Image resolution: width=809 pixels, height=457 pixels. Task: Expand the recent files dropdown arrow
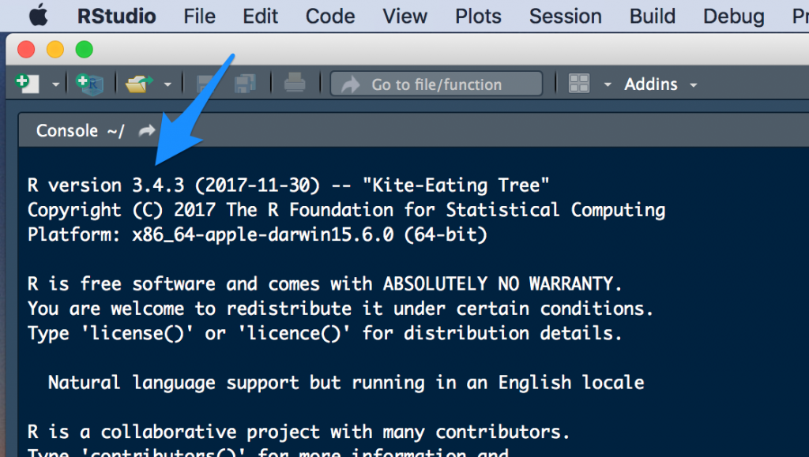[x=167, y=84]
